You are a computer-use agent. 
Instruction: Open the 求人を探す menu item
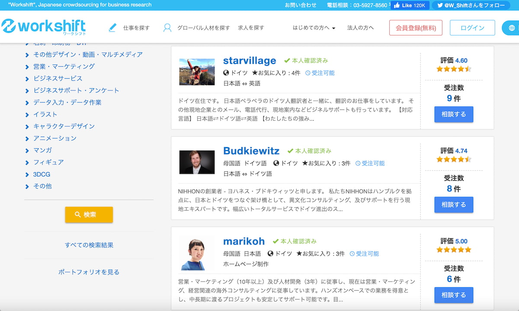(x=251, y=28)
